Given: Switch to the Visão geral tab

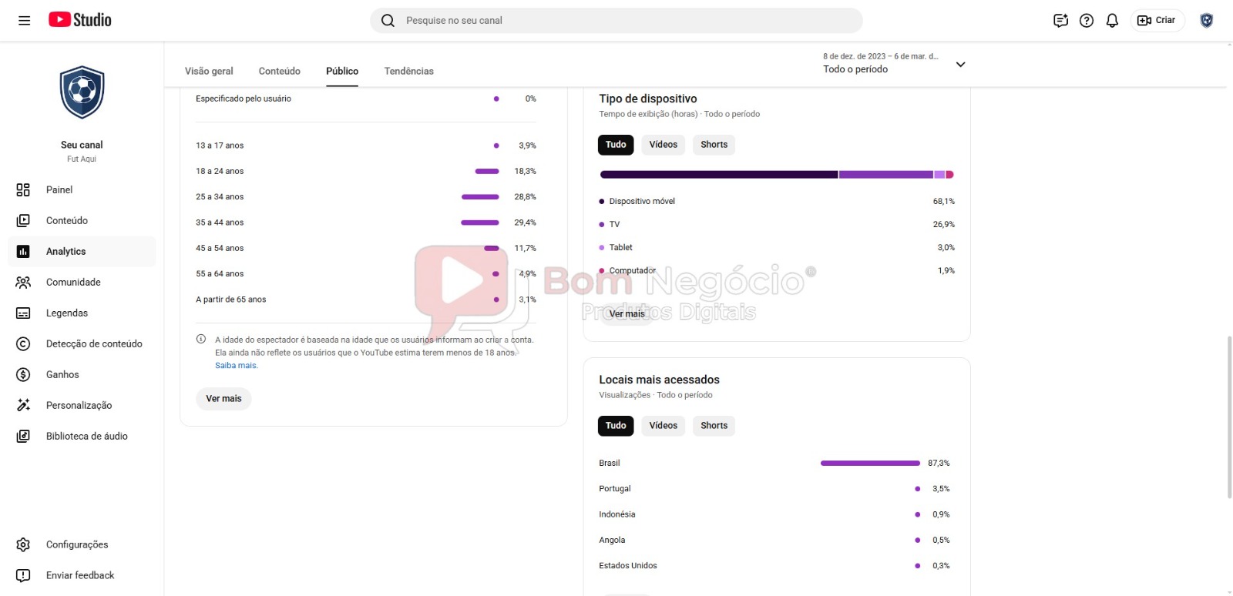Looking at the screenshot, I should pos(209,72).
